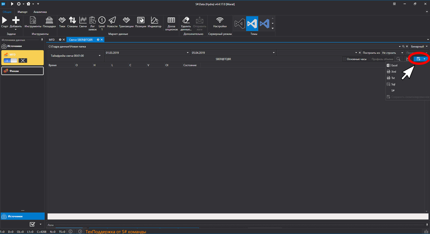The width and height of the screenshot is (430, 234).
Task: Select the first dark Visual Studio theme
Action: 240,24
